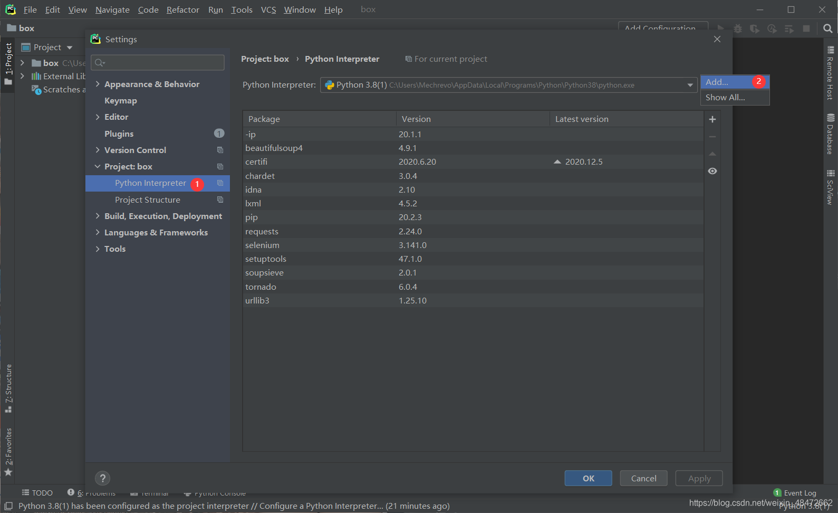
Task: Open the Remote Host side panel
Action: 830,73
